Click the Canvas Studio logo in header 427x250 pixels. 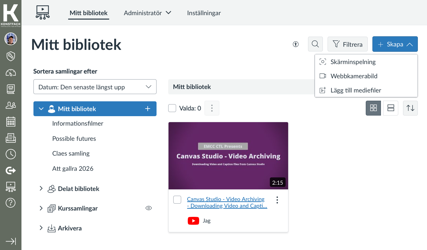pos(43,13)
